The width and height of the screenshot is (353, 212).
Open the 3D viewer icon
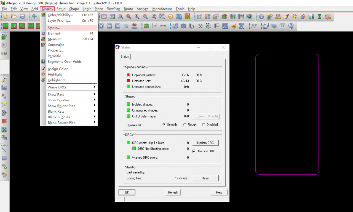179,17
